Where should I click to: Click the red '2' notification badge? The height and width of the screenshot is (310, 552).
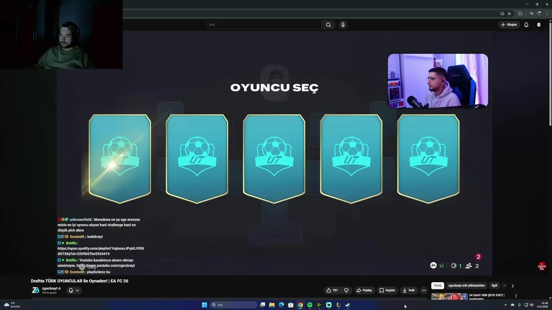tap(478, 257)
